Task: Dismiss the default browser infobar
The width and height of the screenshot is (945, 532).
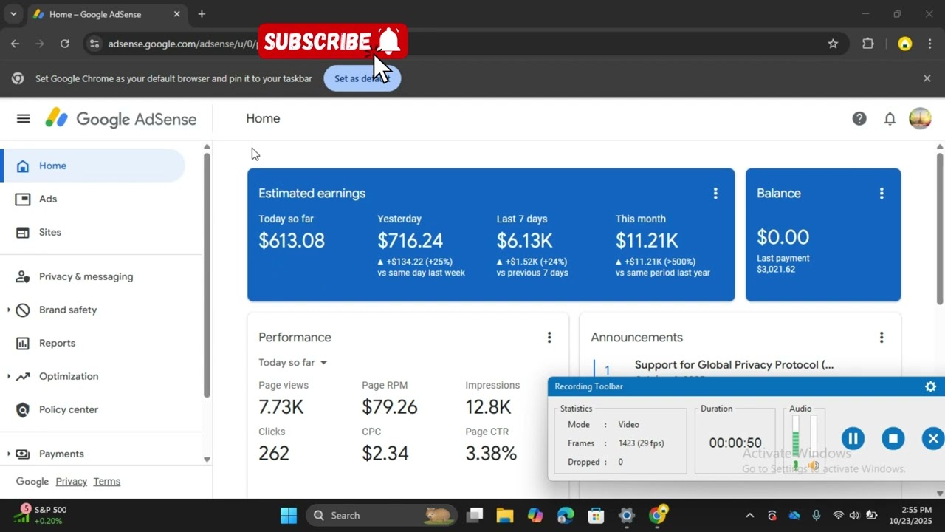Action: coord(927,78)
